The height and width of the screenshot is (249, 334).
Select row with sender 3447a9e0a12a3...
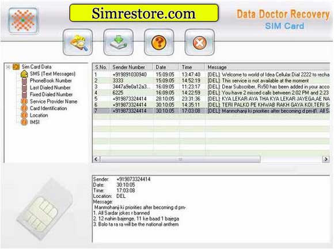tap(211, 87)
